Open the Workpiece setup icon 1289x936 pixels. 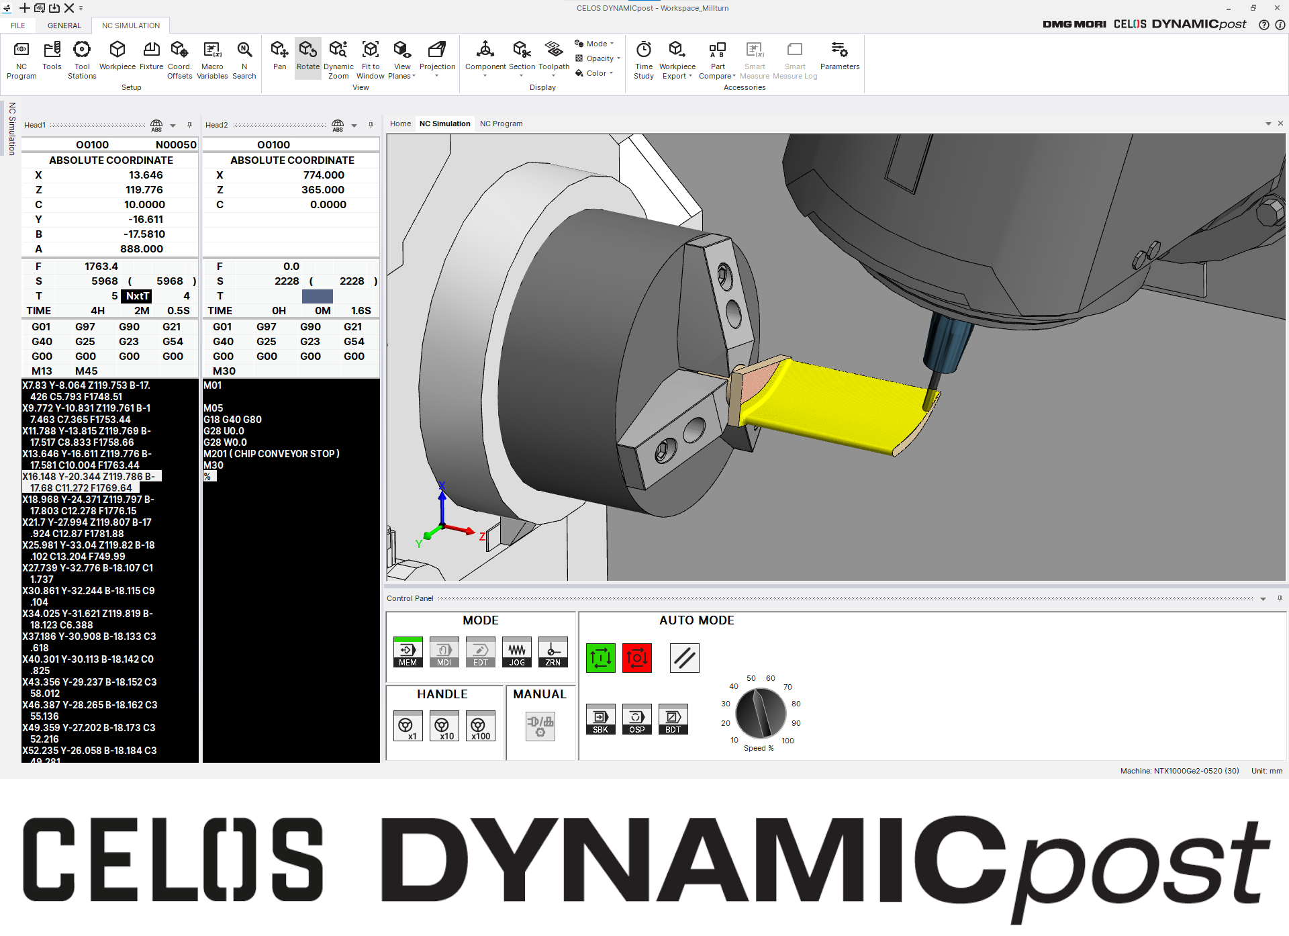117,55
